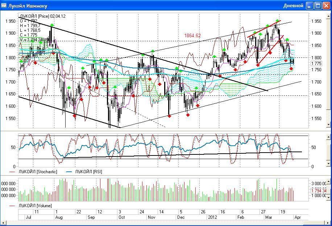Screen dimensions: 332x226
Task: Maximize the Лукойл Ишимоку chart window
Action: click(318, 6)
